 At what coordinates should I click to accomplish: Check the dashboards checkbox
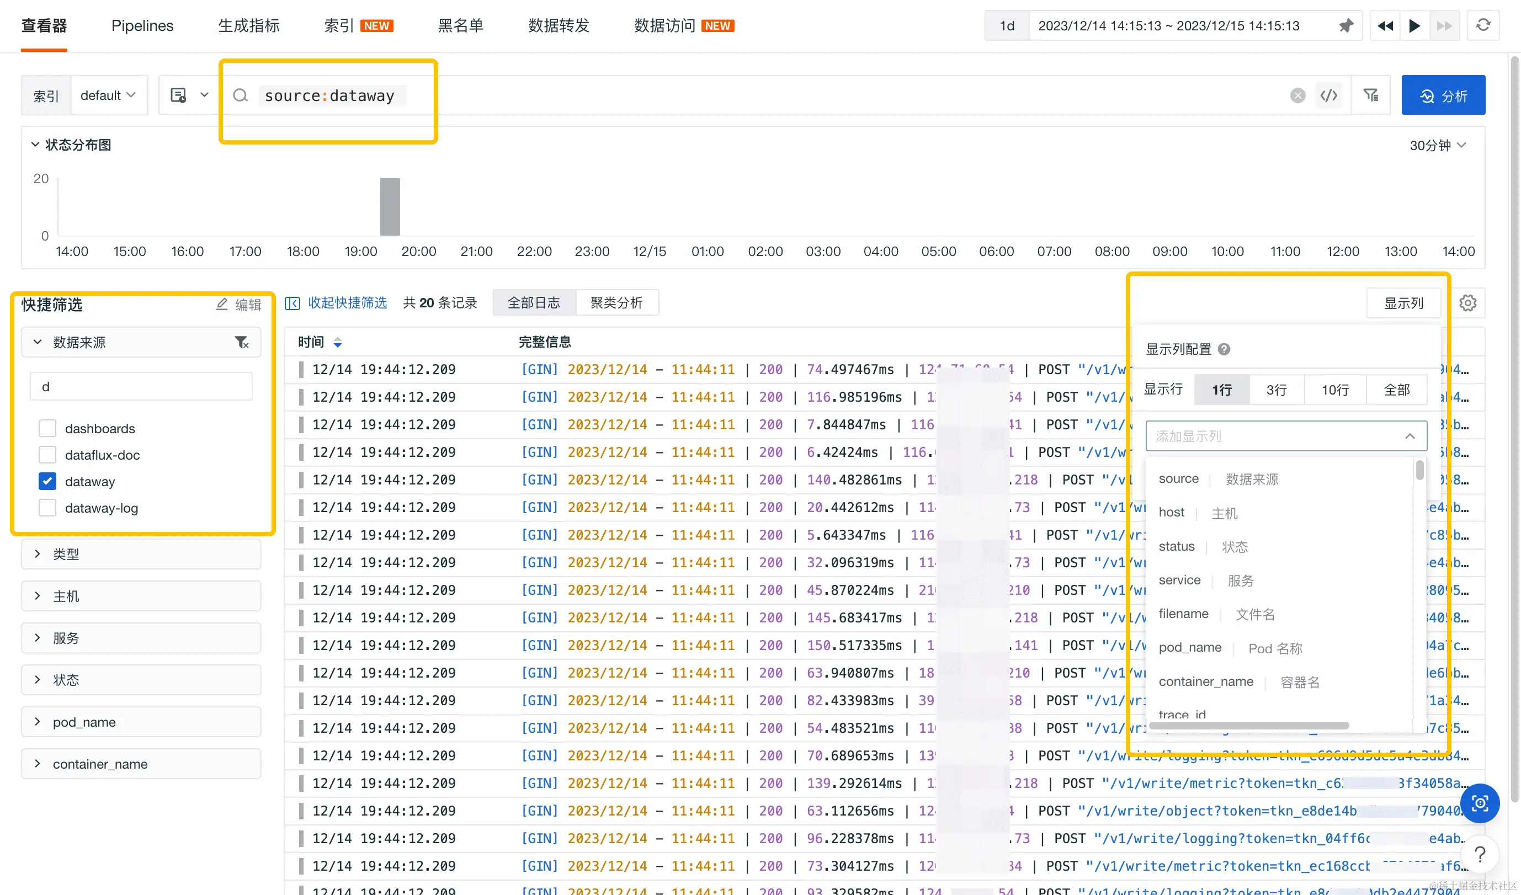pos(47,429)
